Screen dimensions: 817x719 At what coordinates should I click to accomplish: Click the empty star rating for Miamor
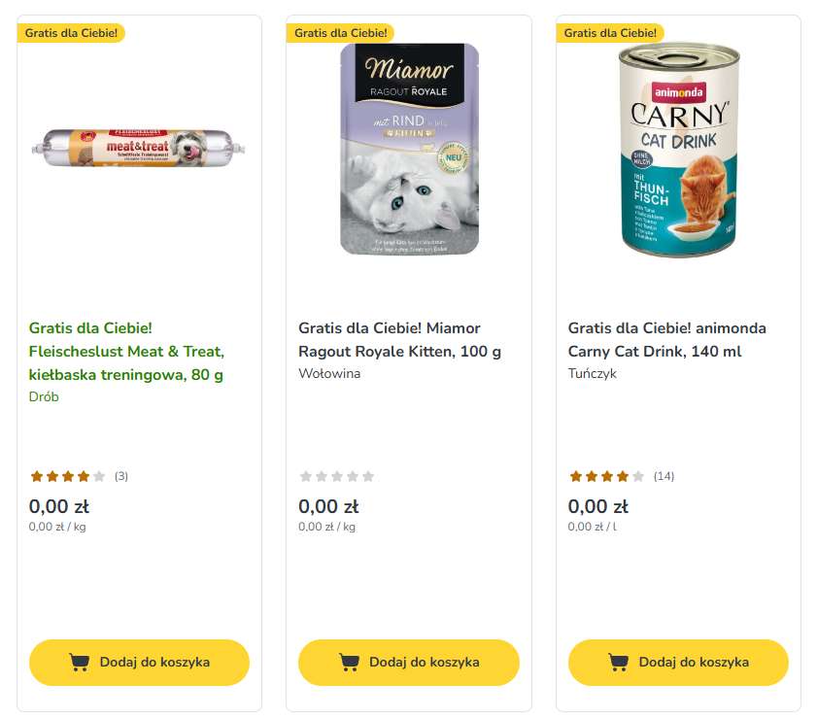pyautogui.click(x=337, y=476)
